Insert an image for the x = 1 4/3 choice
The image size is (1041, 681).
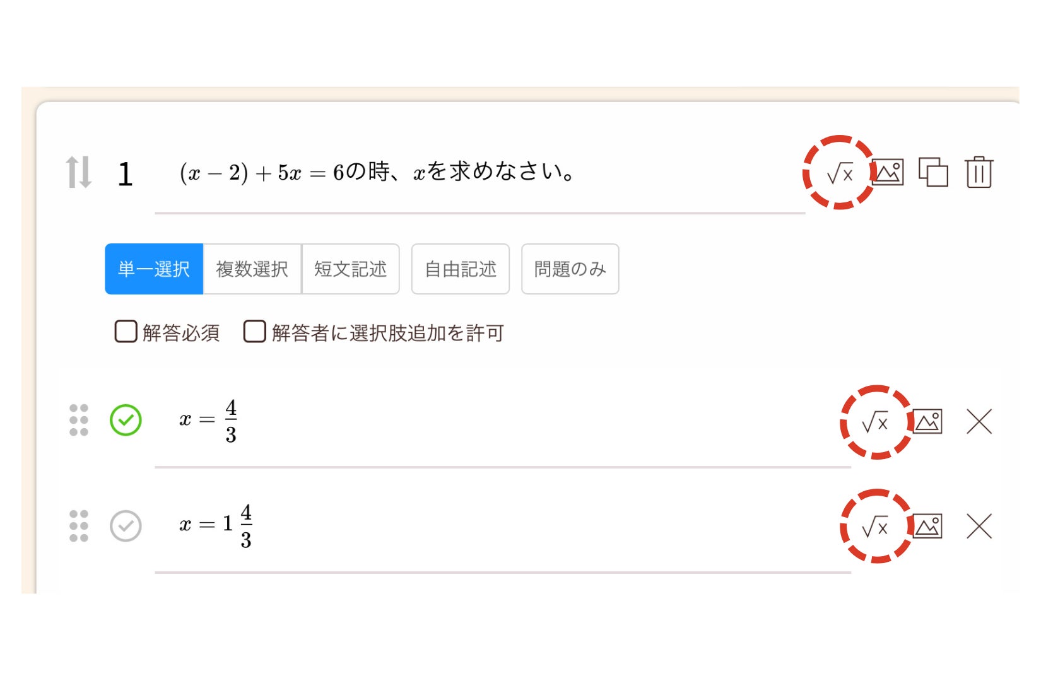[927, 527]
